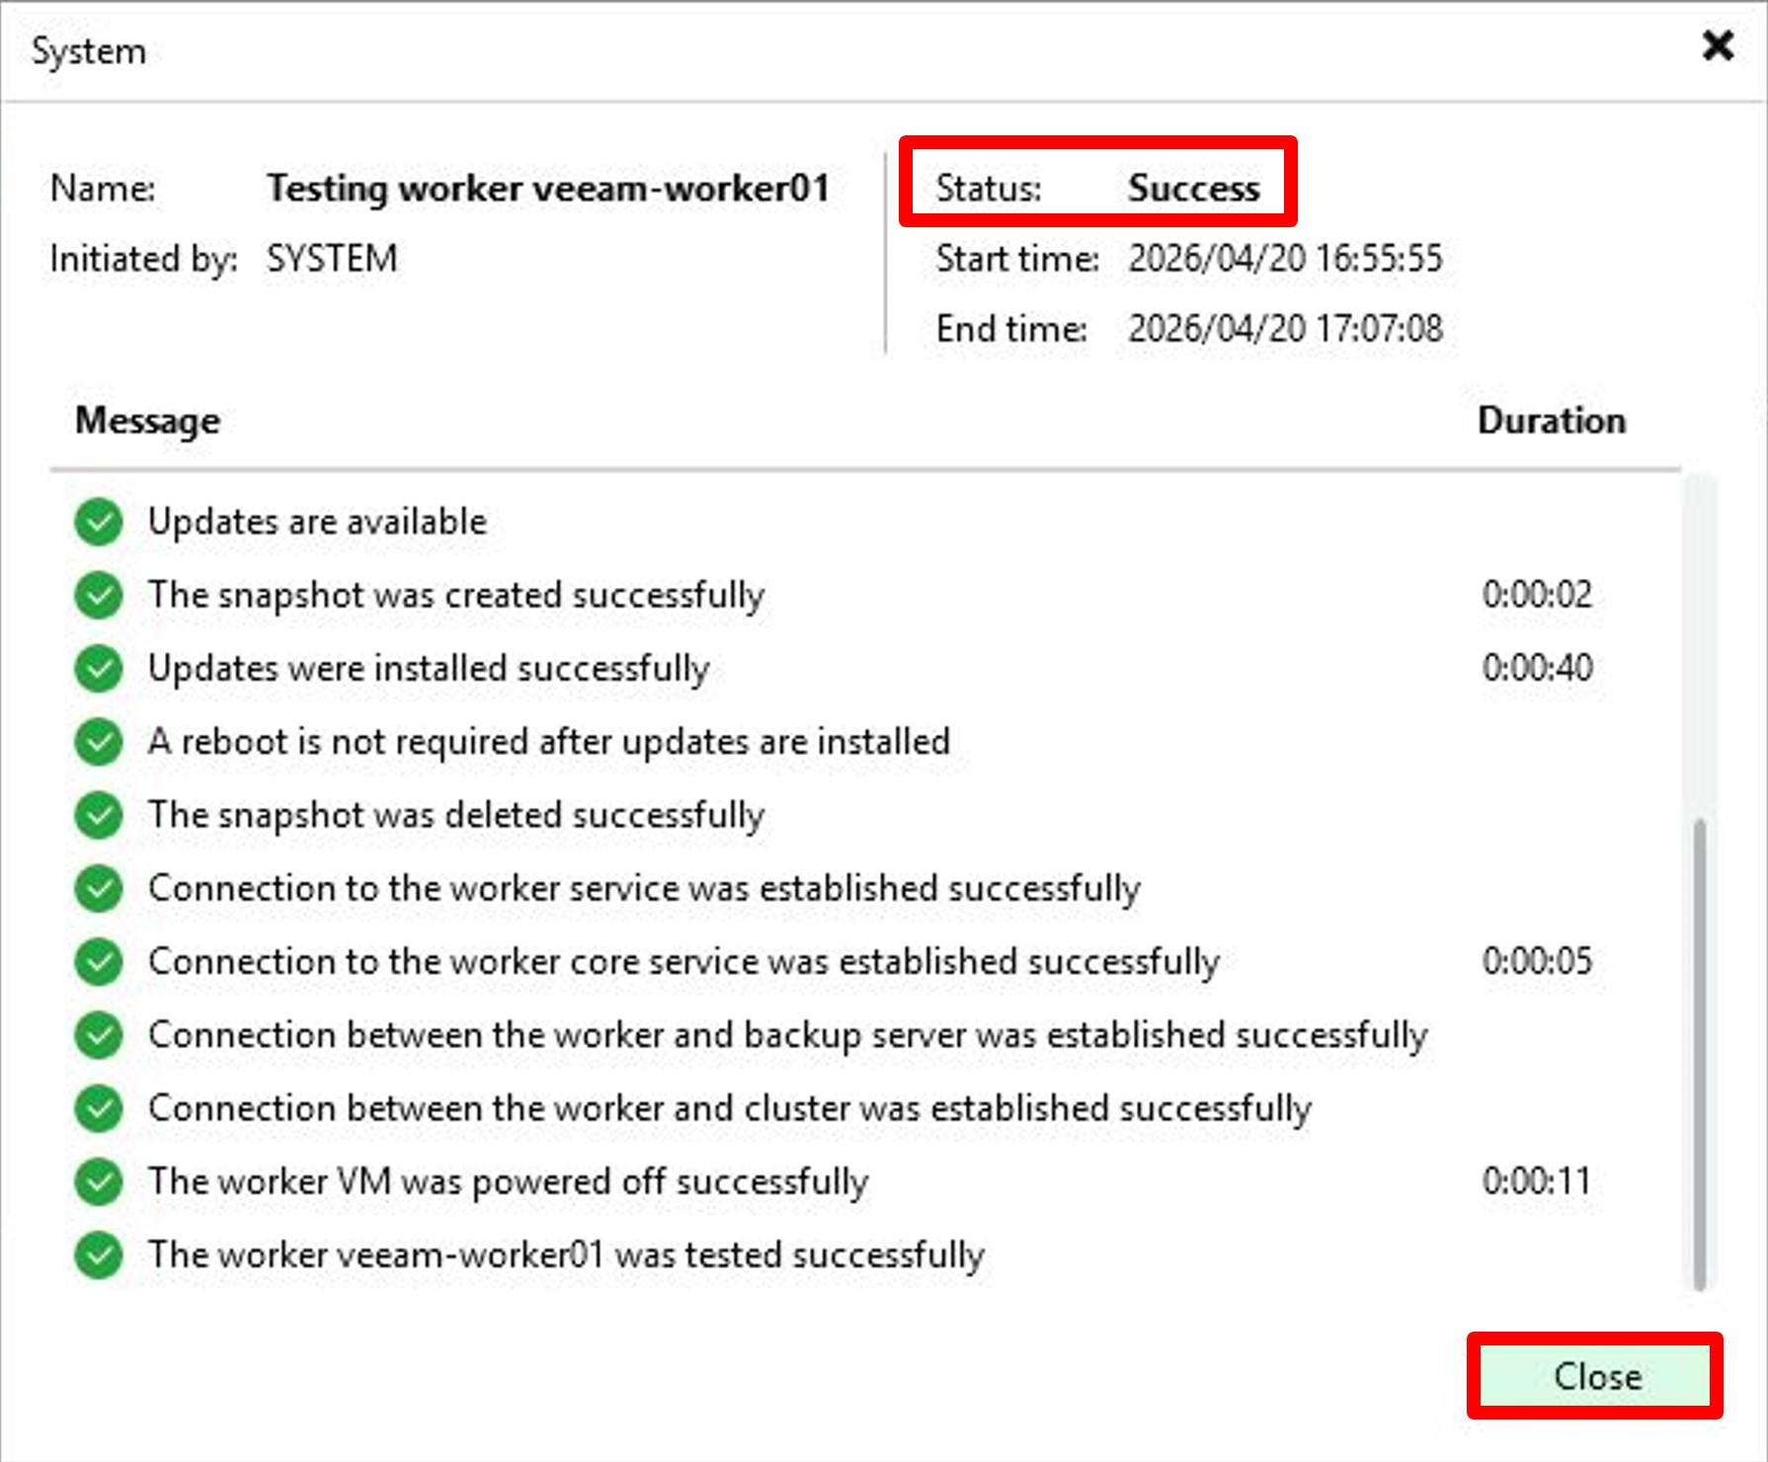Click the Message column header
The height and width of the screenshot is (1462, 1768).
coord(148,421)
